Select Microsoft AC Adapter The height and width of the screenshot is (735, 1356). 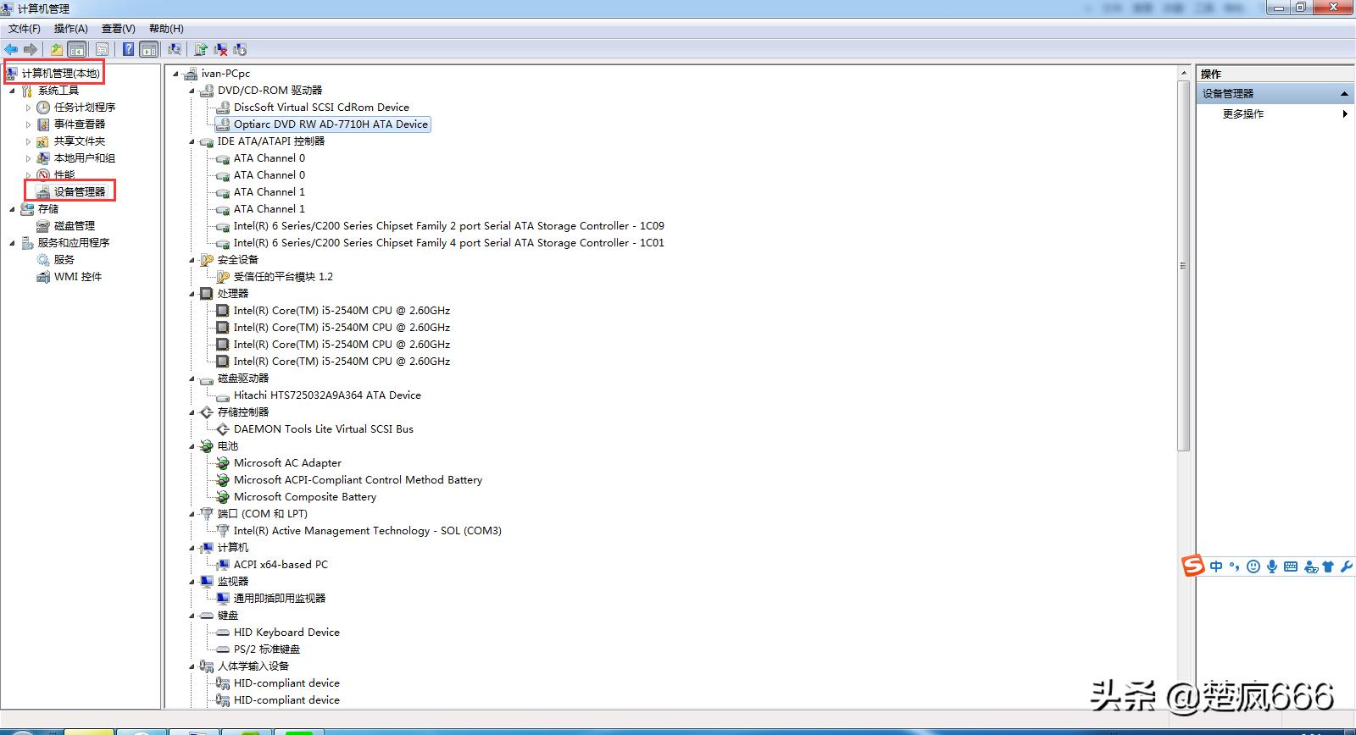pyautogui.click(x=287, y=463)
